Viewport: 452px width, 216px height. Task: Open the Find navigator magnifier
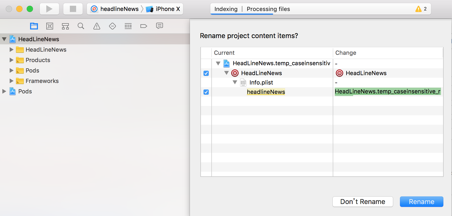click(x=81, y=26)
